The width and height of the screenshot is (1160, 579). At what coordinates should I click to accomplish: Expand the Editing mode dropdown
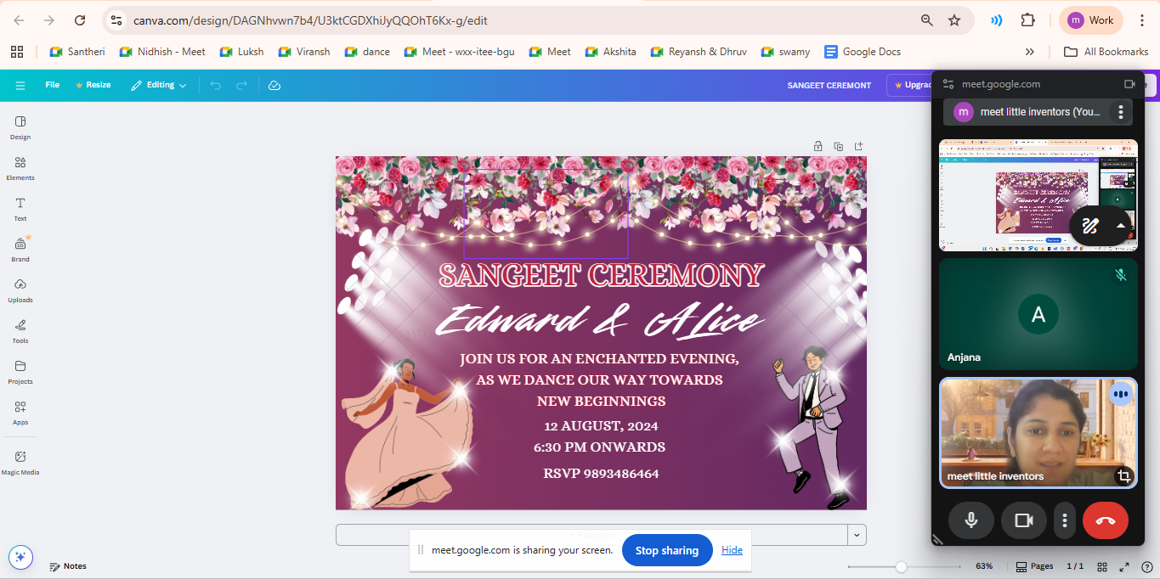tap(159, 85)
